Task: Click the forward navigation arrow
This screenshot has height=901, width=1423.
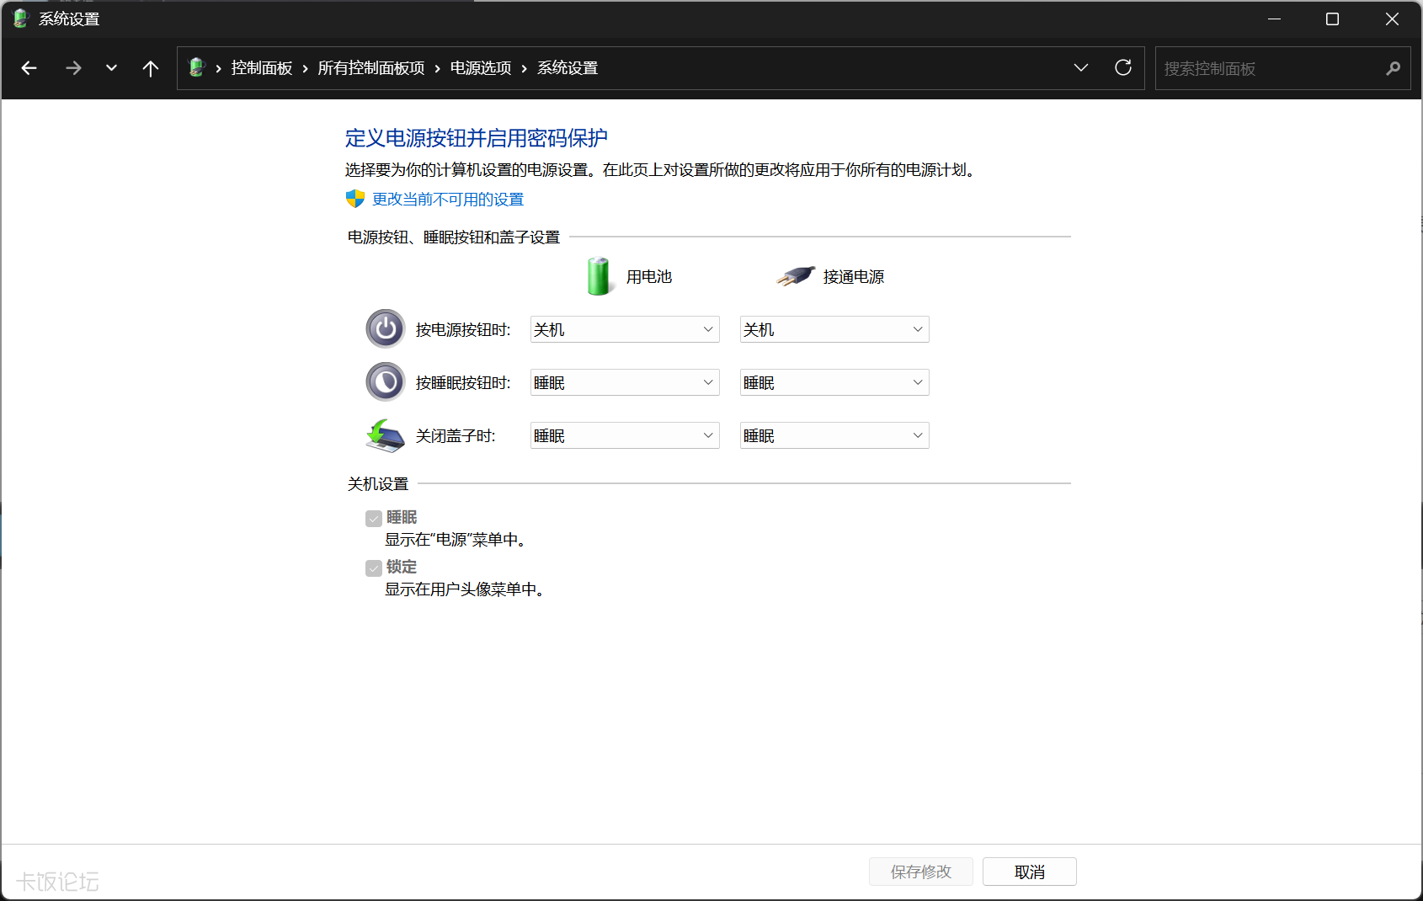Action: 73,68
